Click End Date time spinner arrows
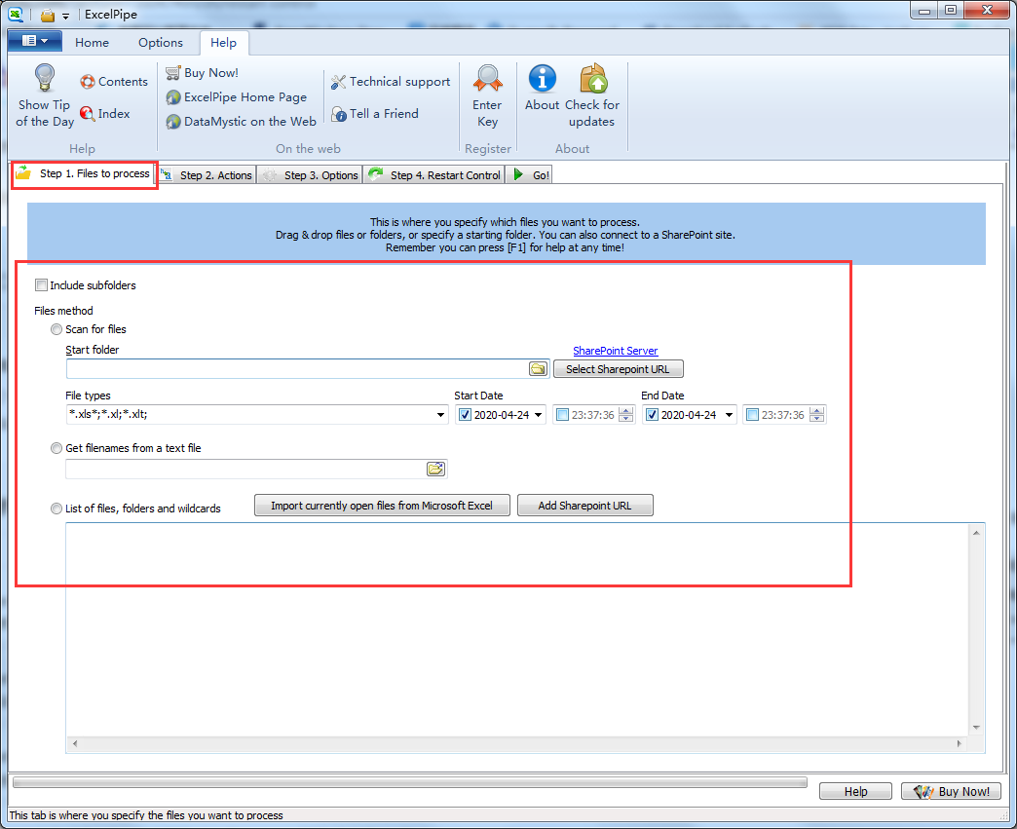This screenshot has width=1017, height=829. click(817, 415)
